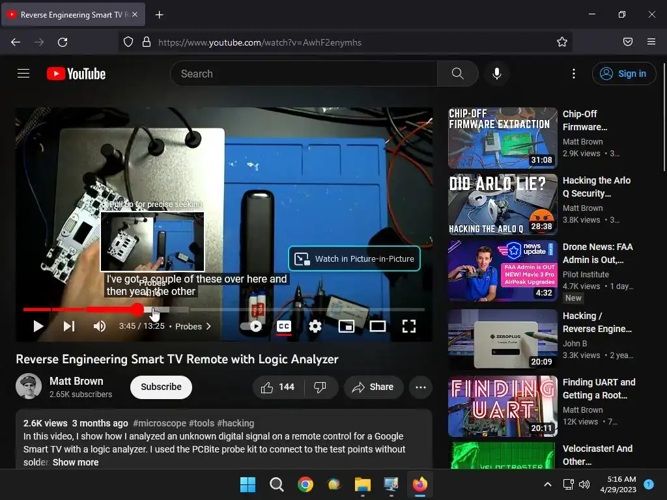Expand description with Show more

(76, 462)
